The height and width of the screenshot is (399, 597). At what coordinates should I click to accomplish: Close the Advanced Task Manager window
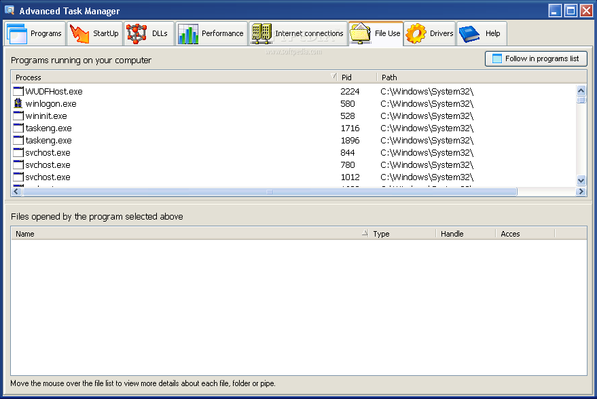pos(586,10)
